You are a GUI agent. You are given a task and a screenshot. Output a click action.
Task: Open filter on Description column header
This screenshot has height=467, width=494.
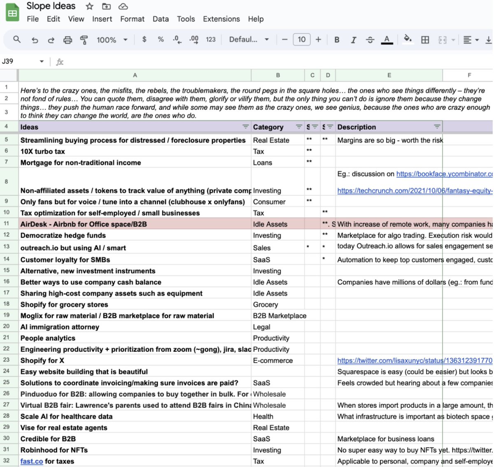click(x=437, y=127)
